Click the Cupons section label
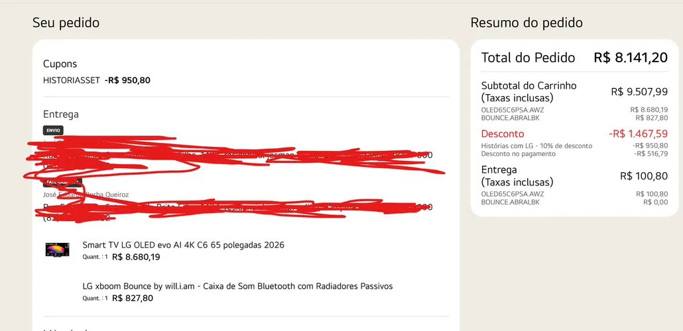This screenshot has width=683, height=331. pyautogui.click(x=60, y=64)
